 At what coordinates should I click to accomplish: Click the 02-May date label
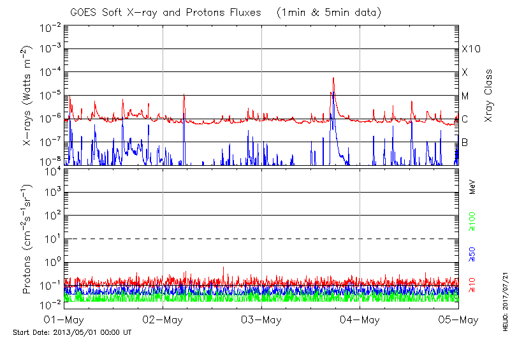163,319
